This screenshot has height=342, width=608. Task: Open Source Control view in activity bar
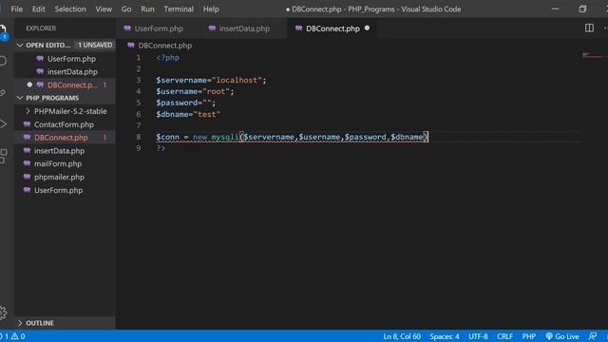pos(3,93)
